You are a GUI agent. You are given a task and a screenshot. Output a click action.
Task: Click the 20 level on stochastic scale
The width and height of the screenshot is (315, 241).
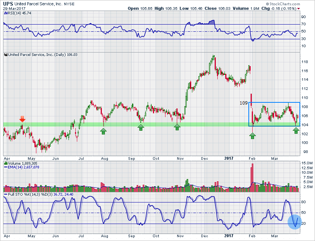pyautogui.click(x=303, y=224)
